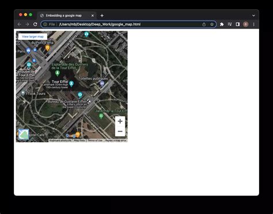Select the Embedding a google map tab
The image size is (273, 214).
[x=67, y=16]
